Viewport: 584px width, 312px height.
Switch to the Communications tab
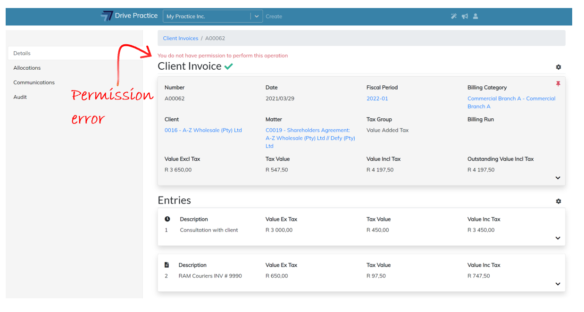coord(34,82)
